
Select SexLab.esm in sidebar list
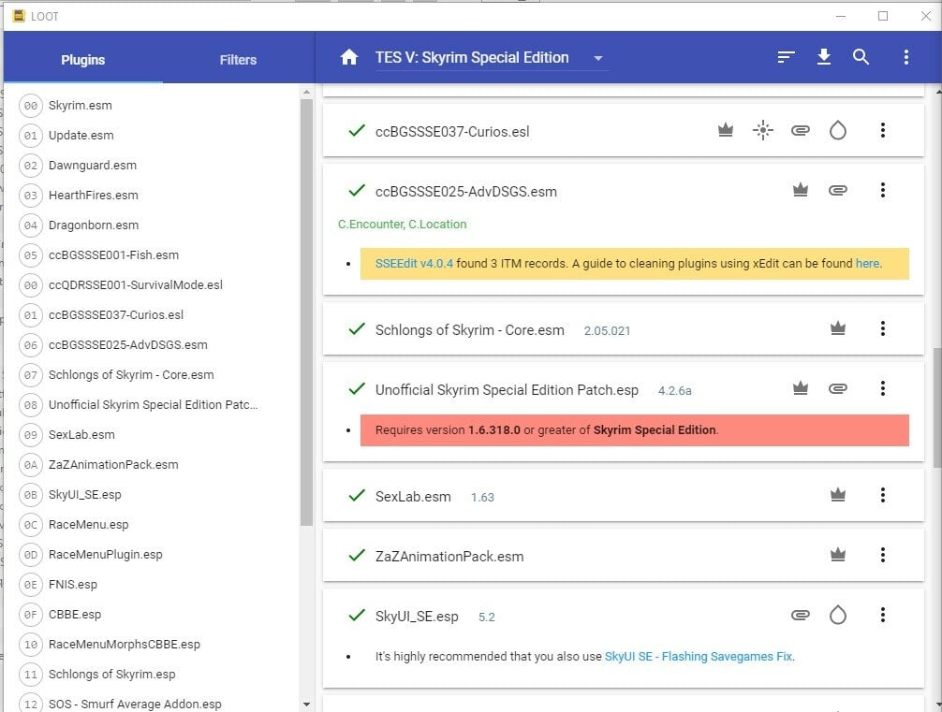click(81, 435)
